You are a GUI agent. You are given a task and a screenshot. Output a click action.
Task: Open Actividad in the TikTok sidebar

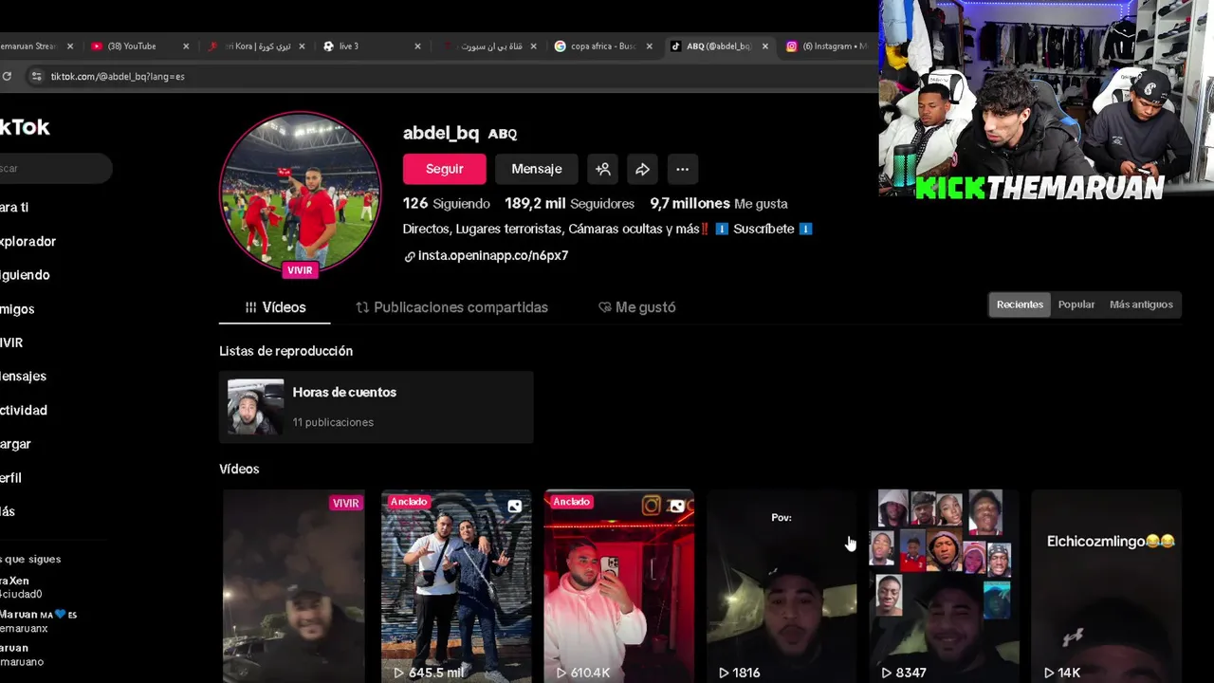(24, 411)
